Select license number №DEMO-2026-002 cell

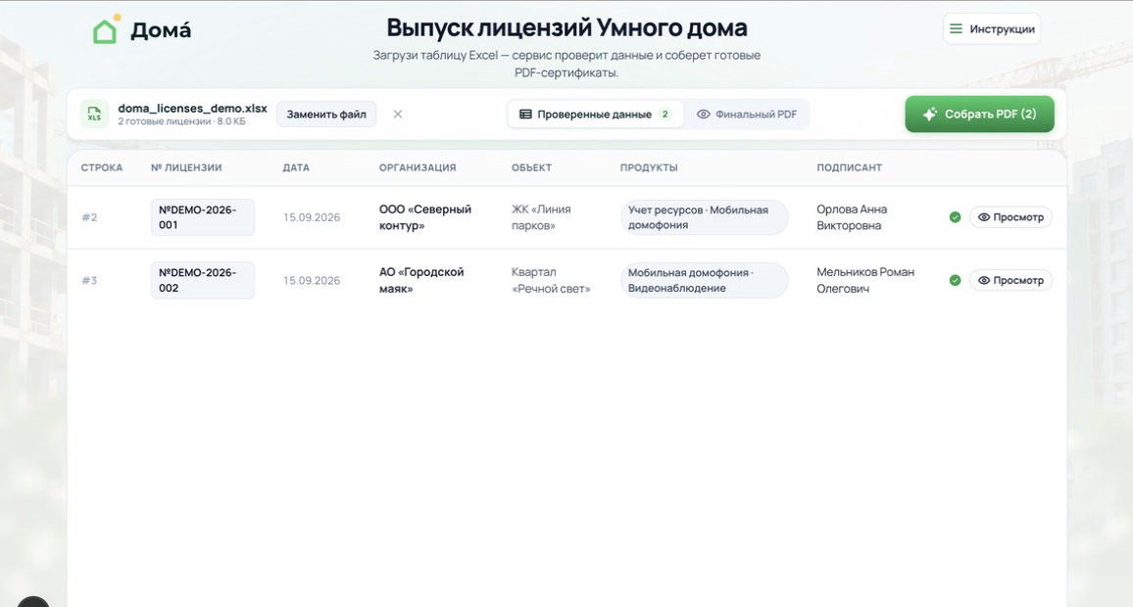[202, 280]
